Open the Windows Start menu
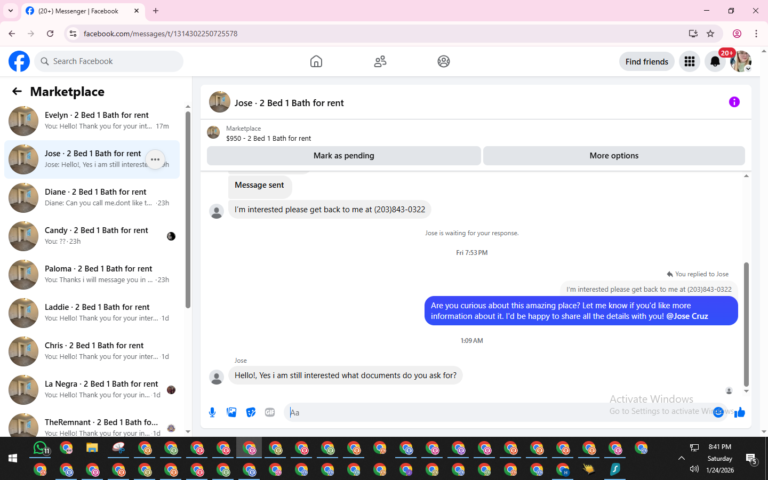Screen dimensions: 768x480 coord(13,458)
